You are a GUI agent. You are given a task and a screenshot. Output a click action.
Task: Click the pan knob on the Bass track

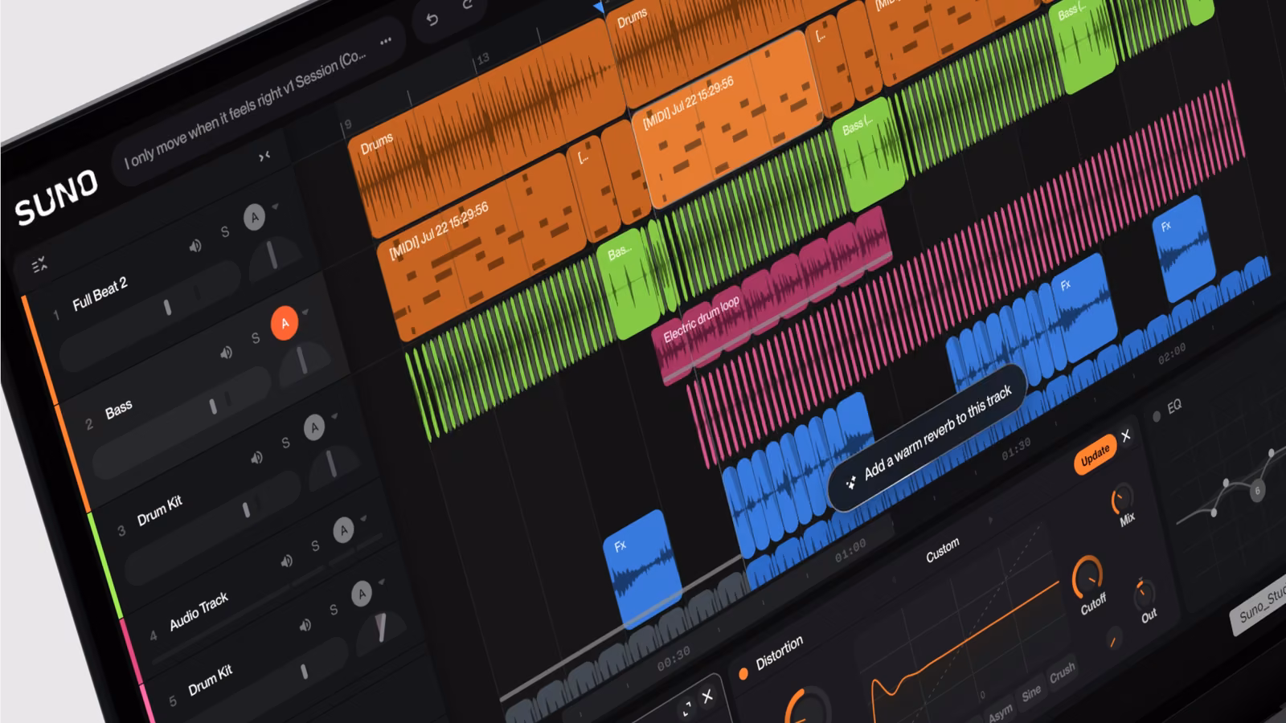click(303, 361)
